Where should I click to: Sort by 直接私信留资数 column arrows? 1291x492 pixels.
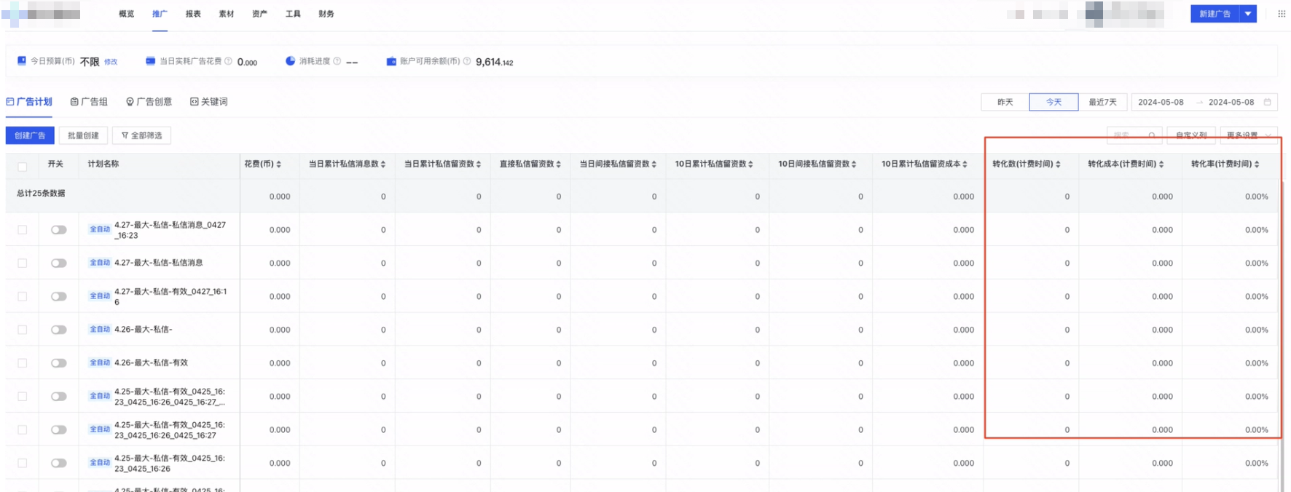(x=559, y=164)
